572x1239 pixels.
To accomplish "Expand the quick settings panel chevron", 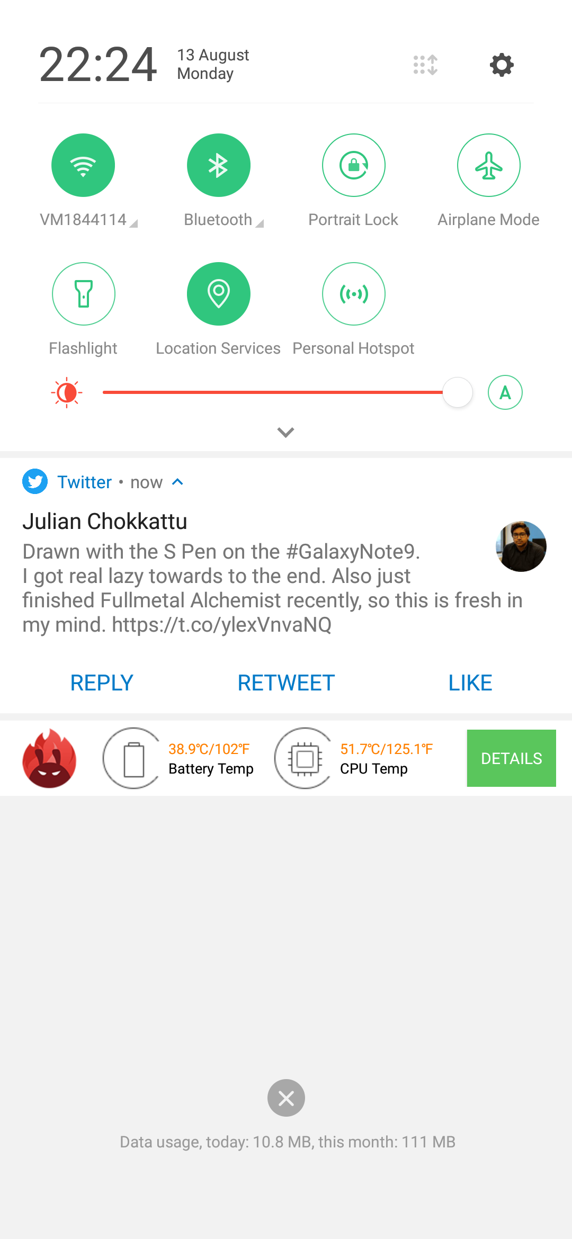I will pyautogui.click(x=286, y=433).
